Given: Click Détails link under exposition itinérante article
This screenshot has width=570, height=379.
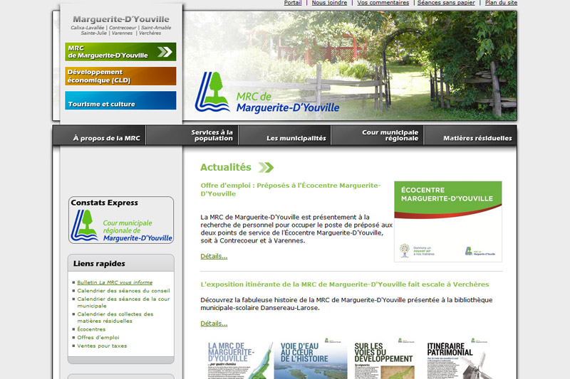Looking at the screenshot, I should tap(214, 324).
